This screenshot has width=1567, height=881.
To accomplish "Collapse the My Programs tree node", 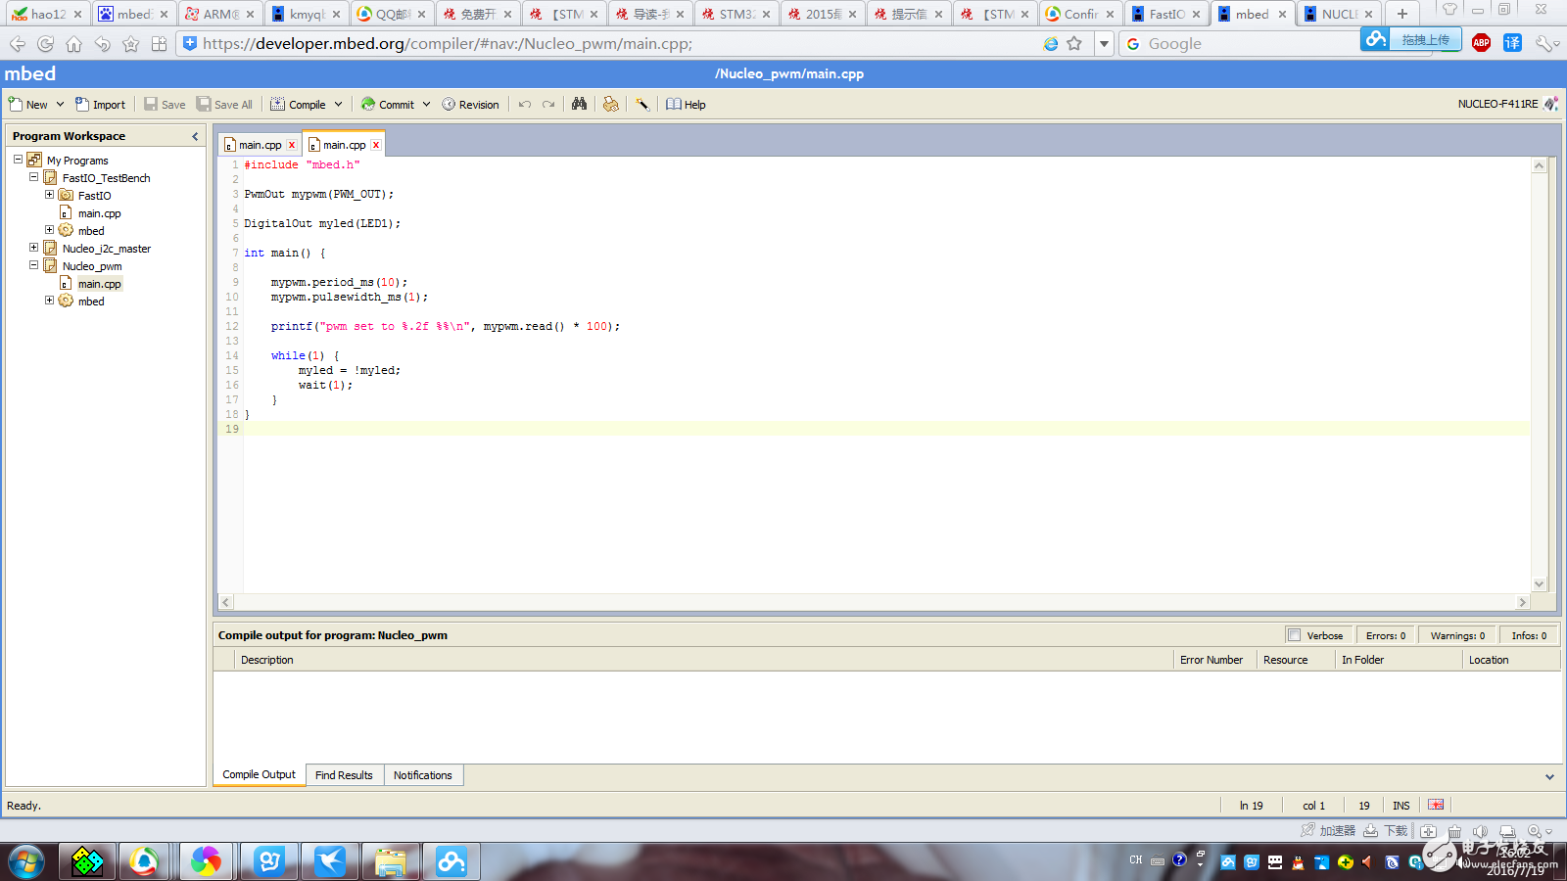I will coord(18,160).
